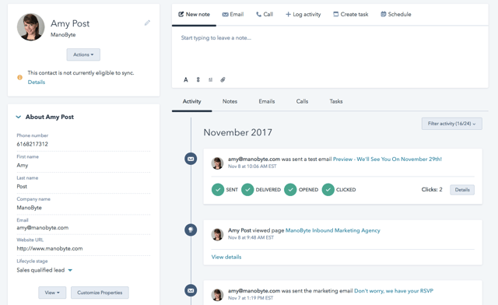
Task: Click avatar on the test email activity card
Action: pos(218,163)
